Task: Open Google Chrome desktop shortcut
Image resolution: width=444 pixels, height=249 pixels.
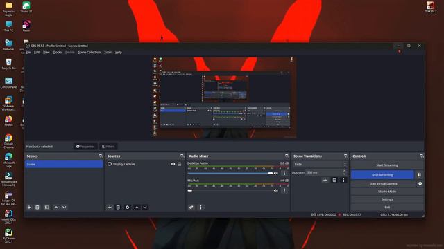Action: click(x=8, y=141)
